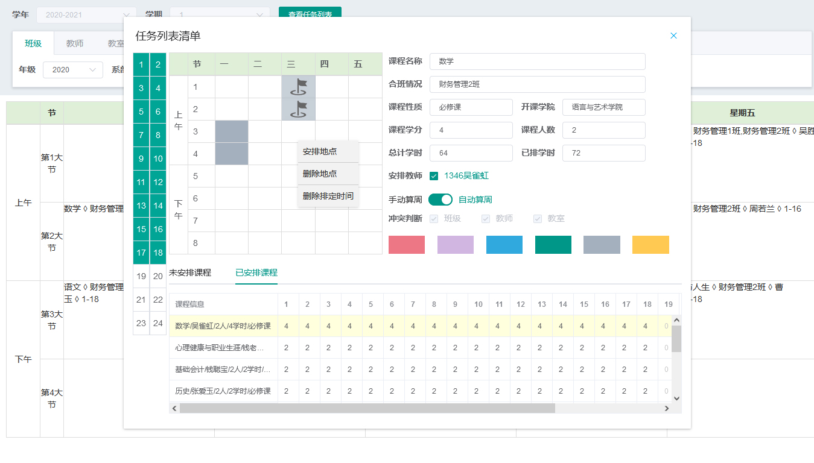Select the 基础会计/钱聪宝 course row
This screenshot has width=814, height=463.
pos(420,370)
